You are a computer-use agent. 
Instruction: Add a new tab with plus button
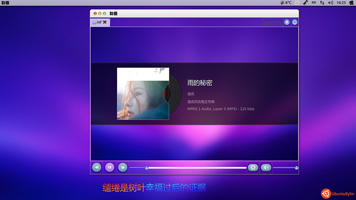pos(287,22)
